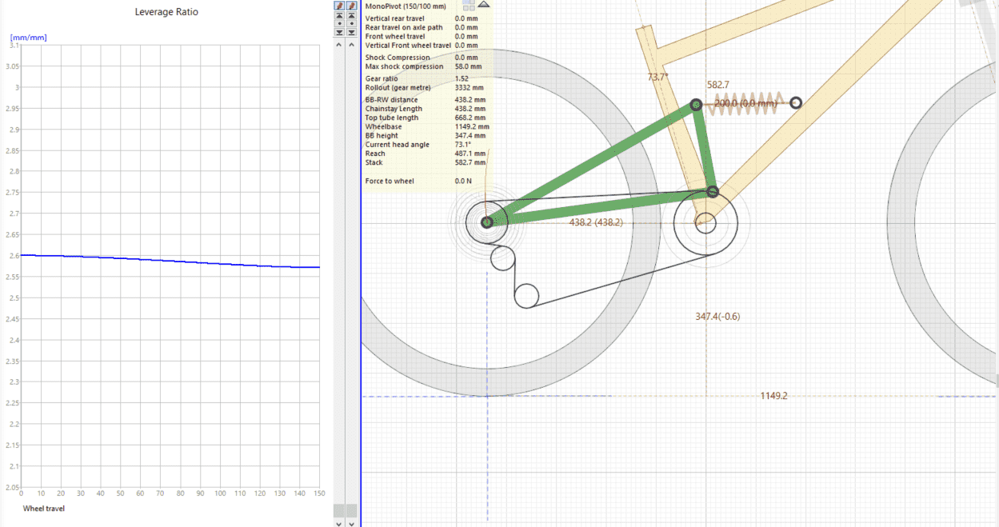Click the left column center dot button
This screenshot has height=527, width=999.
point(339,24)
